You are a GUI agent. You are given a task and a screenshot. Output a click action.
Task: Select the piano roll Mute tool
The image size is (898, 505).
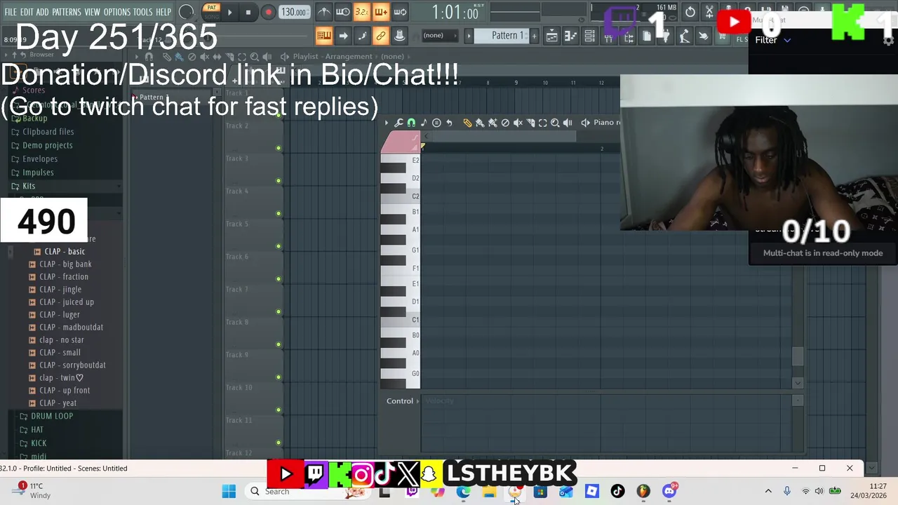pos(518,123)
